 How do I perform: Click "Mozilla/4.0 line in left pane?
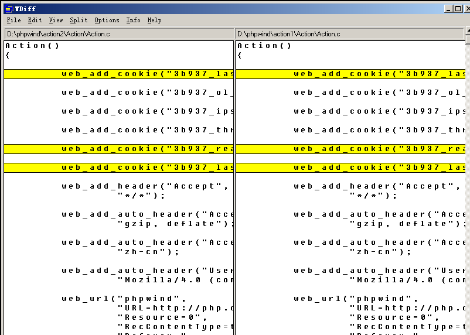(x=175, y=280)
